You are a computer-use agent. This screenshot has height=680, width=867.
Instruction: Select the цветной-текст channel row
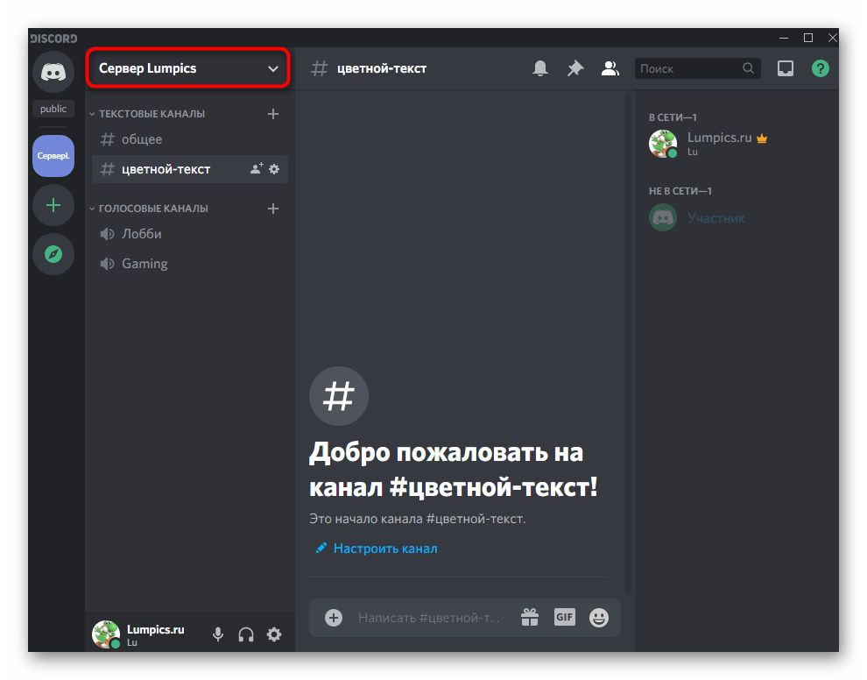pyautogui.click(x=190, y=169)
